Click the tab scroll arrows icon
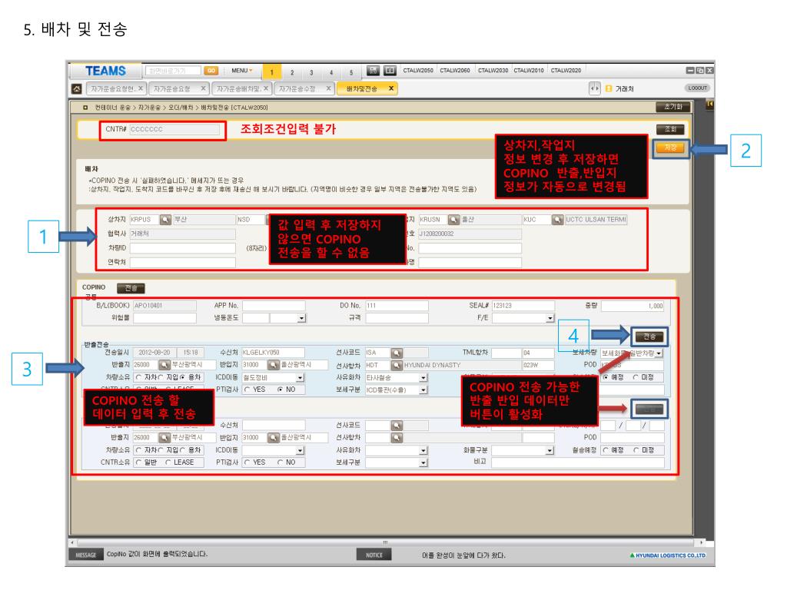Image resolution: width=787 pixels, height=590 pixels. (x=594, y=89)
